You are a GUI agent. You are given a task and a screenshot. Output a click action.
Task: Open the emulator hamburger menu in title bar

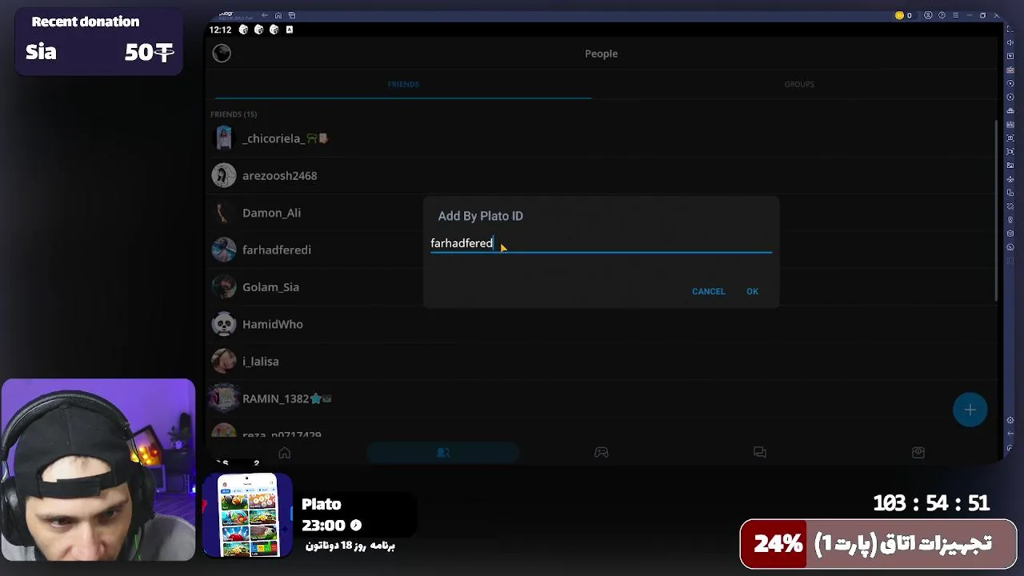pyautogui.click(x=955, y=15)
